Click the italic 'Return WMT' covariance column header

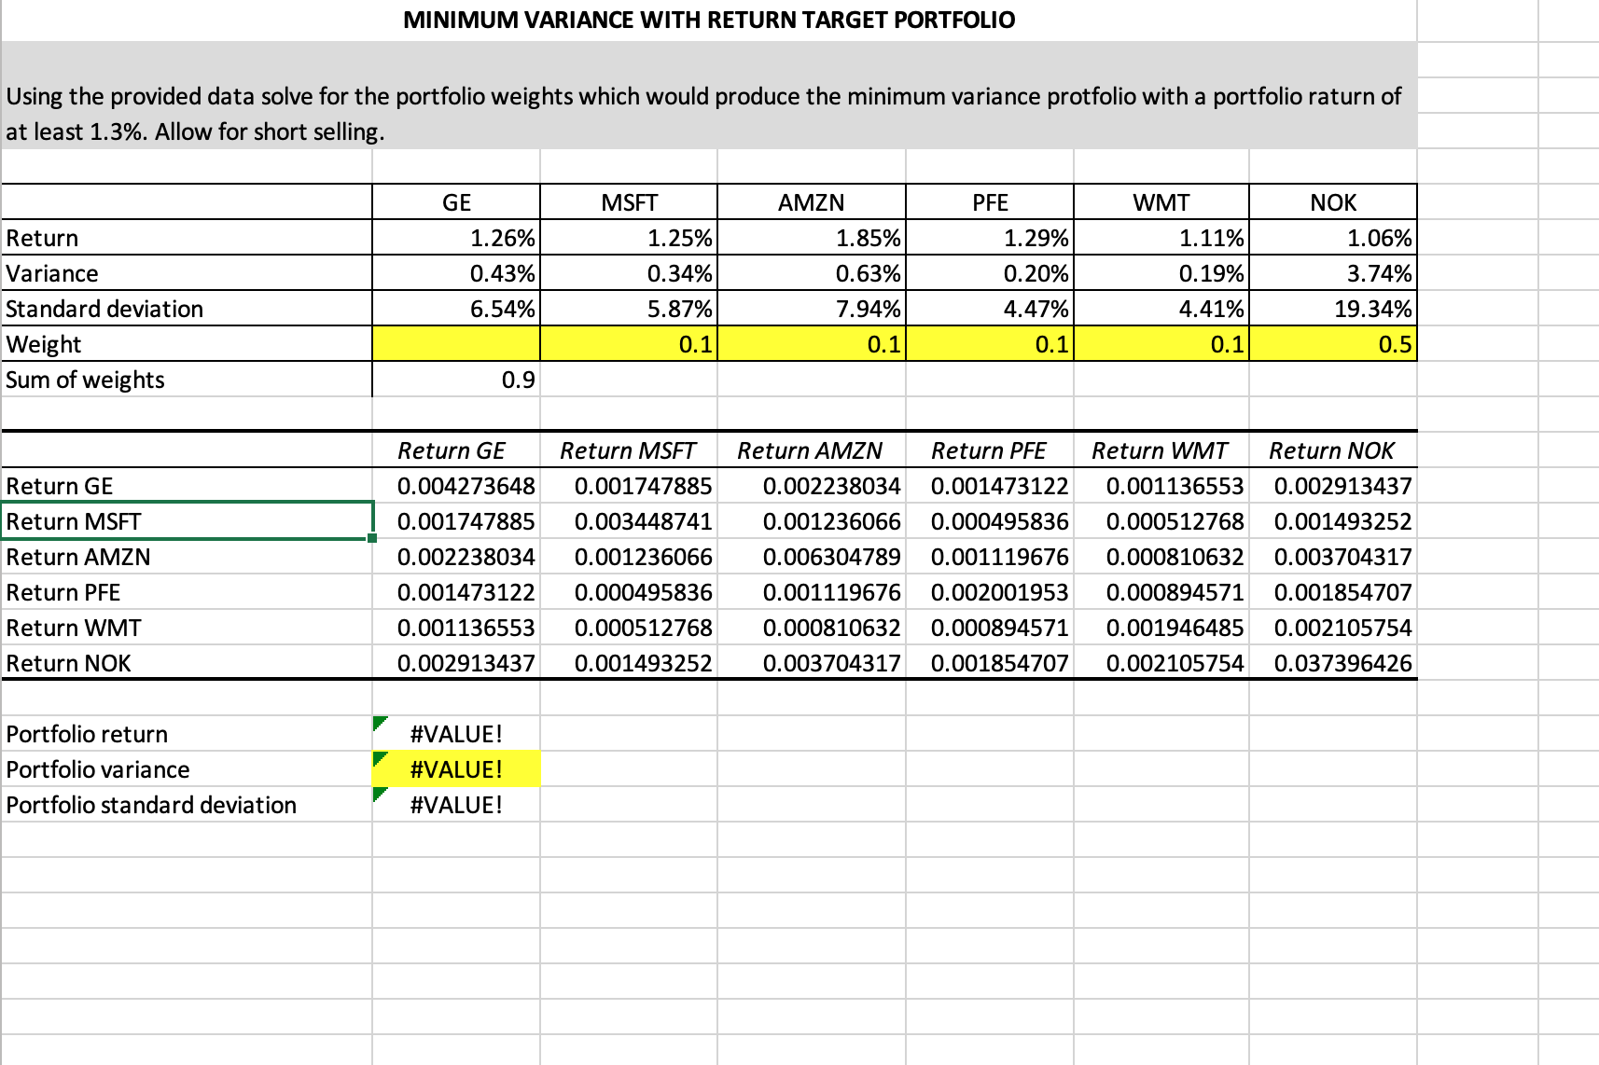pos(1160,450)
